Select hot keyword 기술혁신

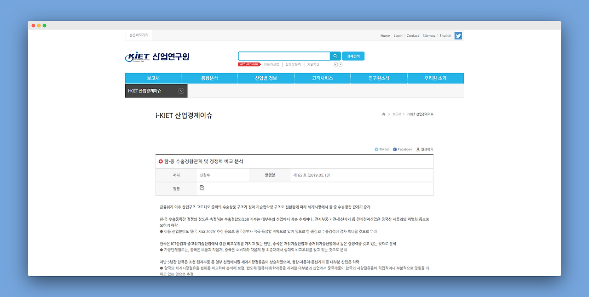point(313,64)
